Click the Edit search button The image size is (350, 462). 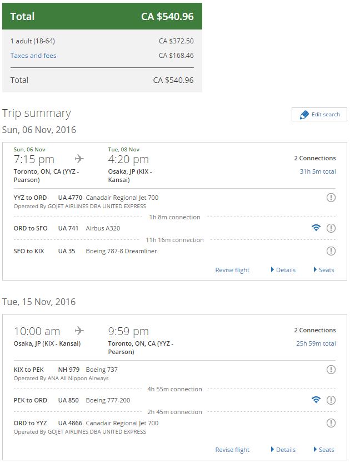tap(319, 114)
